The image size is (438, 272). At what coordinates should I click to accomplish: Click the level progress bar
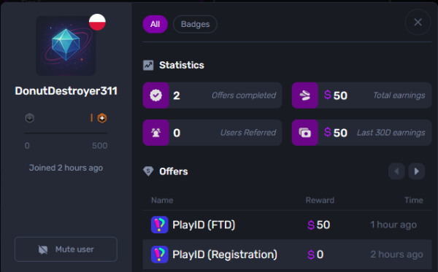point(66,133)
